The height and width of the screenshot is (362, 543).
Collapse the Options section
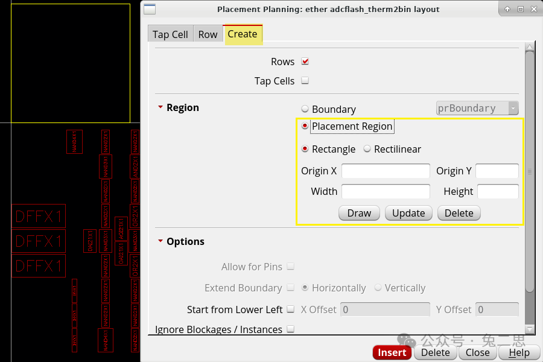160,241
